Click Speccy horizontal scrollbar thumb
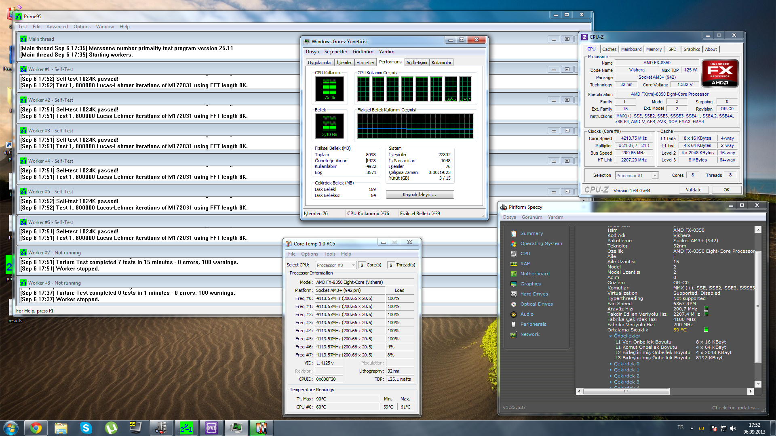The width and height of the screenshot is (776, 436). click(626, 391)
